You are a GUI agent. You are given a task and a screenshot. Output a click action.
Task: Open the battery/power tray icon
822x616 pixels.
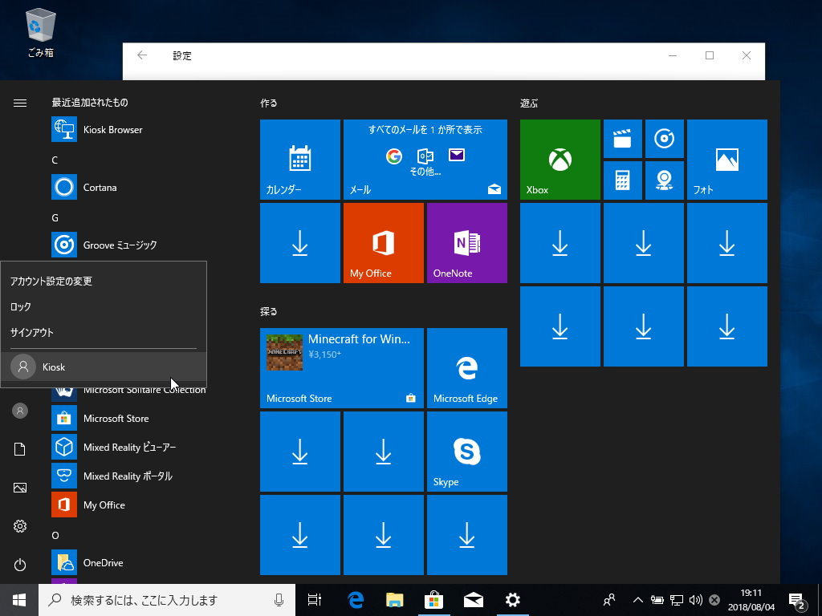pos(657,600)
